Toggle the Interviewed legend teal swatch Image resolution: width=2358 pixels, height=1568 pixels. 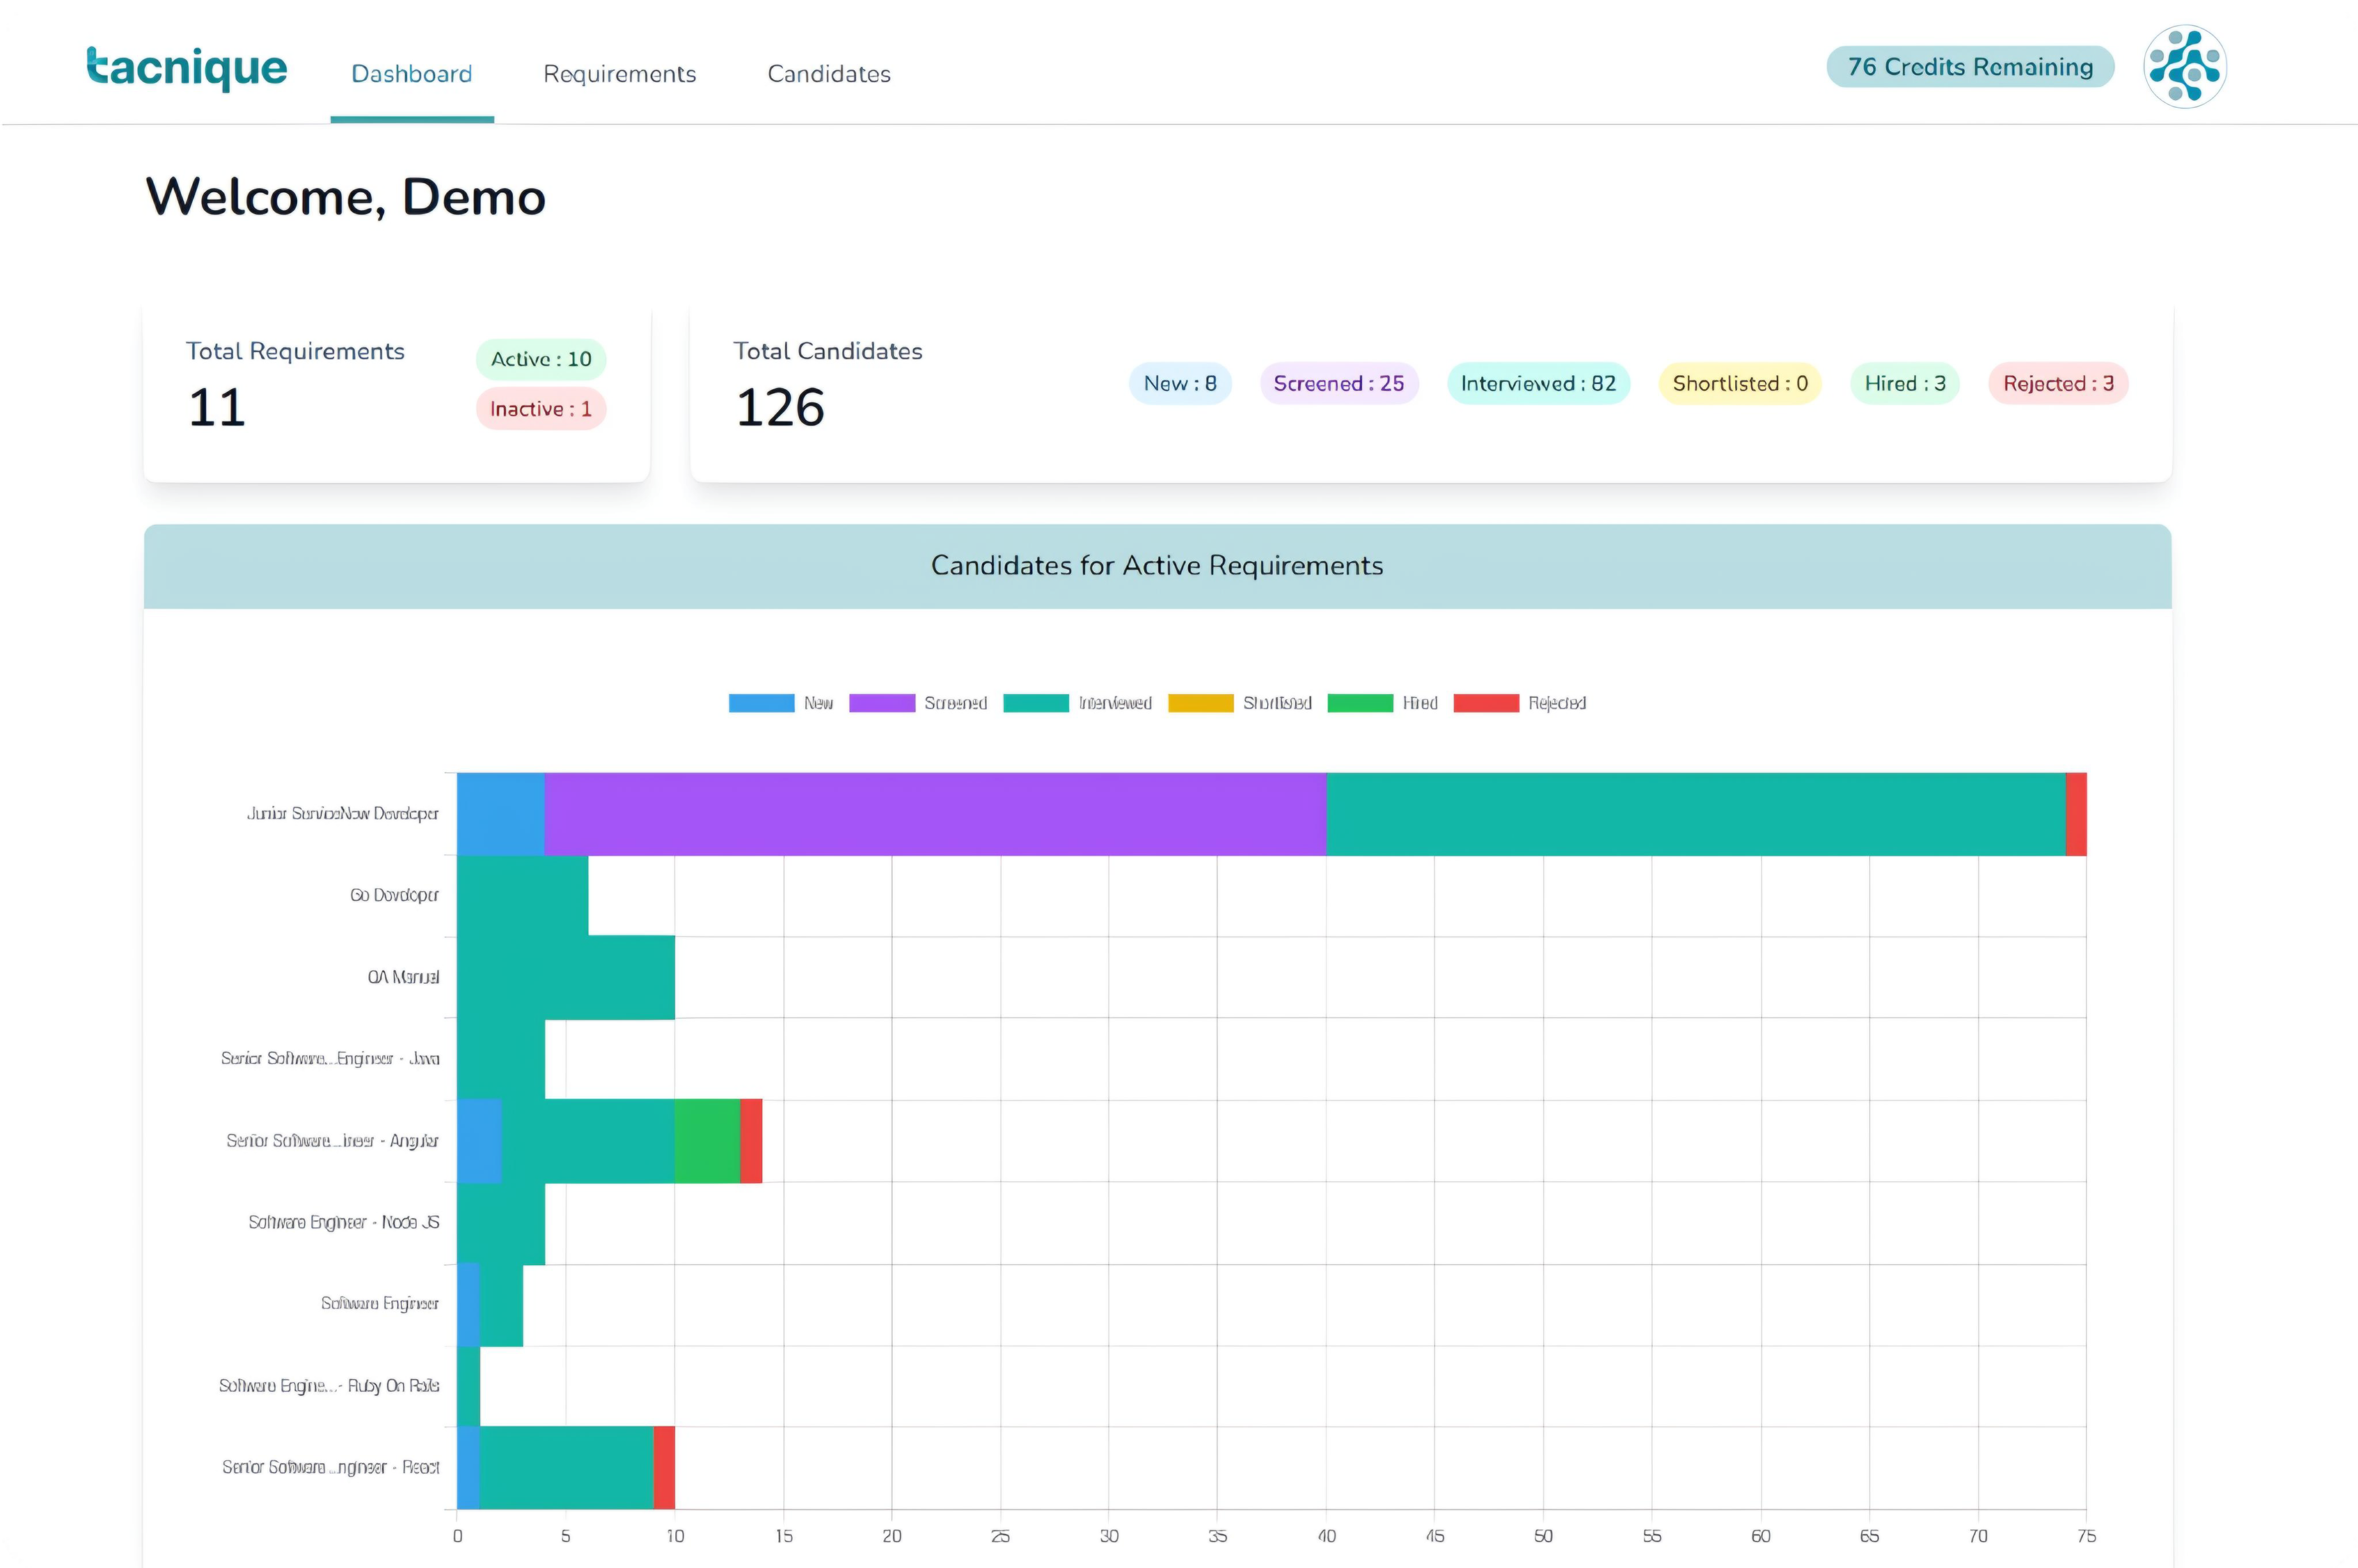click(x=1036, y=703)
